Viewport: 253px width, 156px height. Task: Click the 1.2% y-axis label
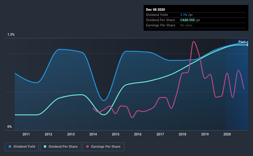pos(11,35)
